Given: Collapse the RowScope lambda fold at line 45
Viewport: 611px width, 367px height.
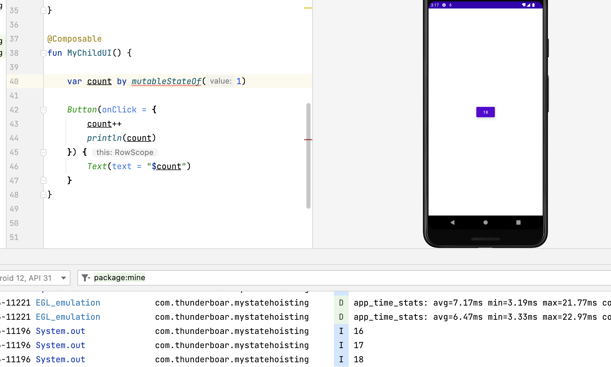Looking at the screenshot, I should (x=43, y=153).
